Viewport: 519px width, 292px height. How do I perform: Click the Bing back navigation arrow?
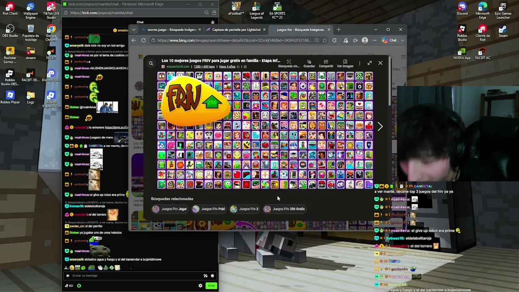point(134,40)
